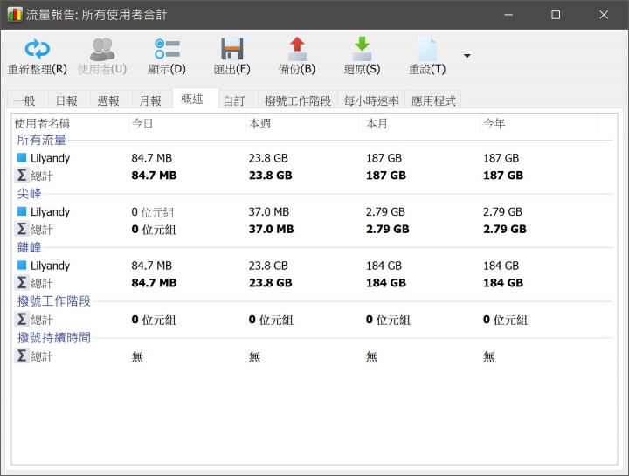
Task: Click the 重設(T) reset icon
Action: coord(427,49)
